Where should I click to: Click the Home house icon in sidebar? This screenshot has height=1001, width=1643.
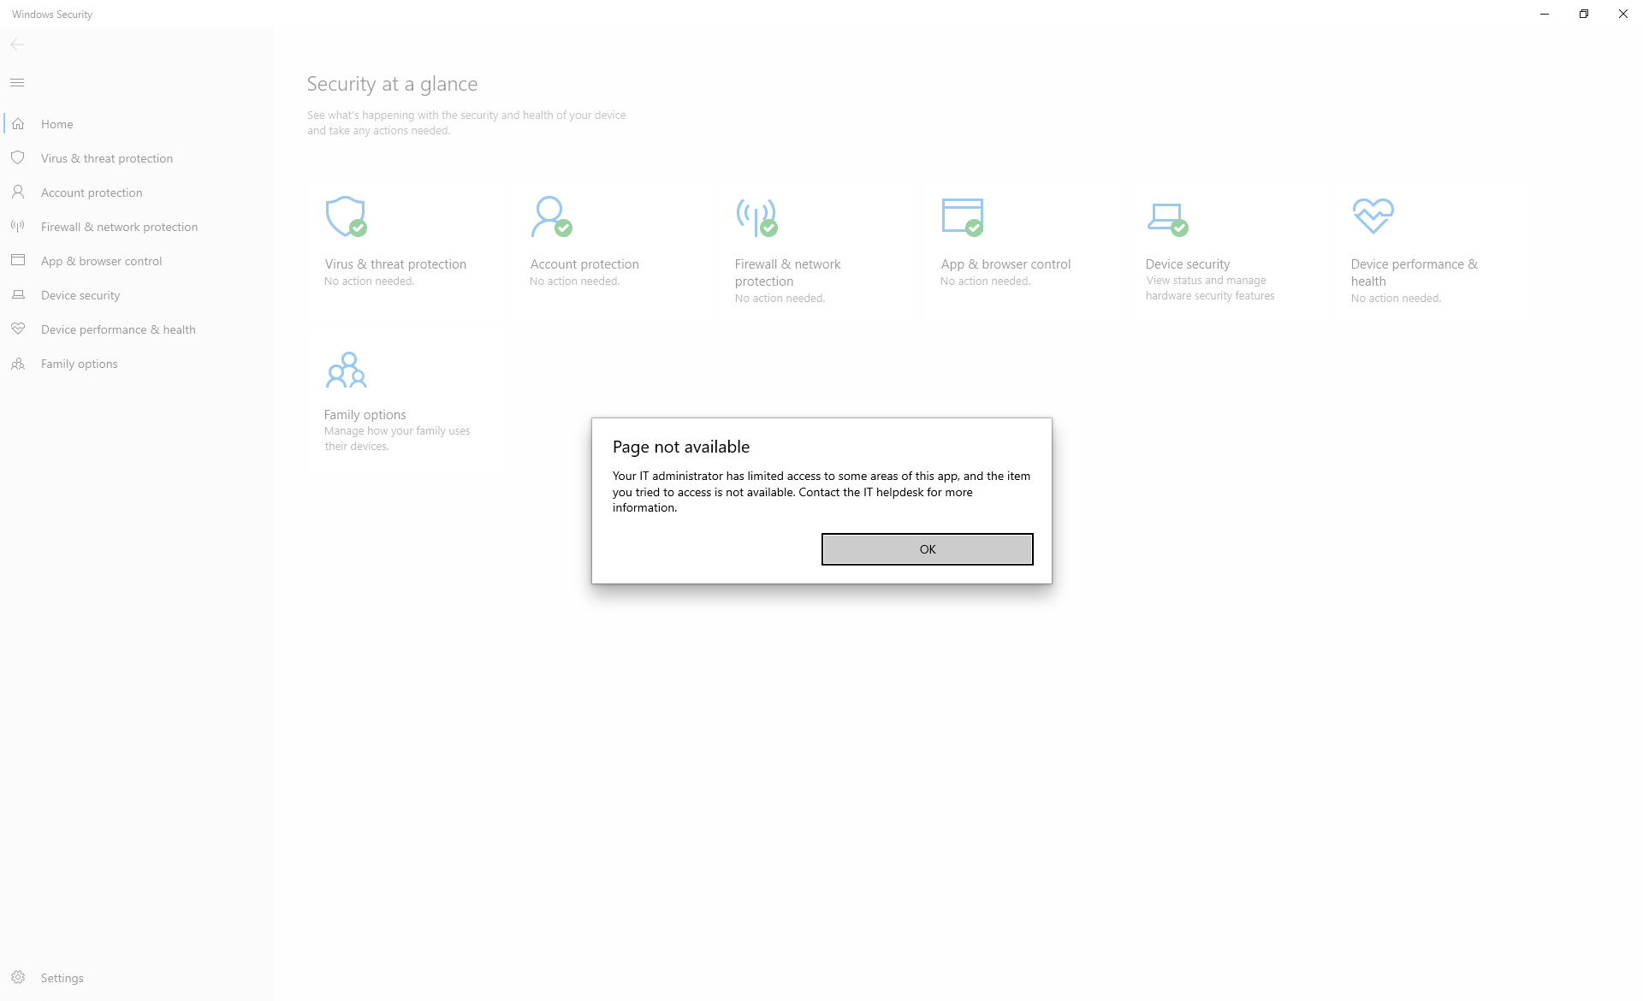18,124
